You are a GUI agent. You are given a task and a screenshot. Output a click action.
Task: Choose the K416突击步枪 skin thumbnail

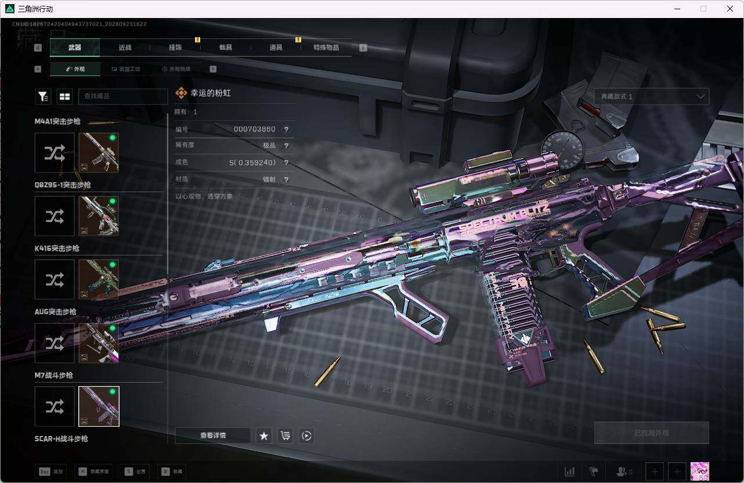[99, 279]
